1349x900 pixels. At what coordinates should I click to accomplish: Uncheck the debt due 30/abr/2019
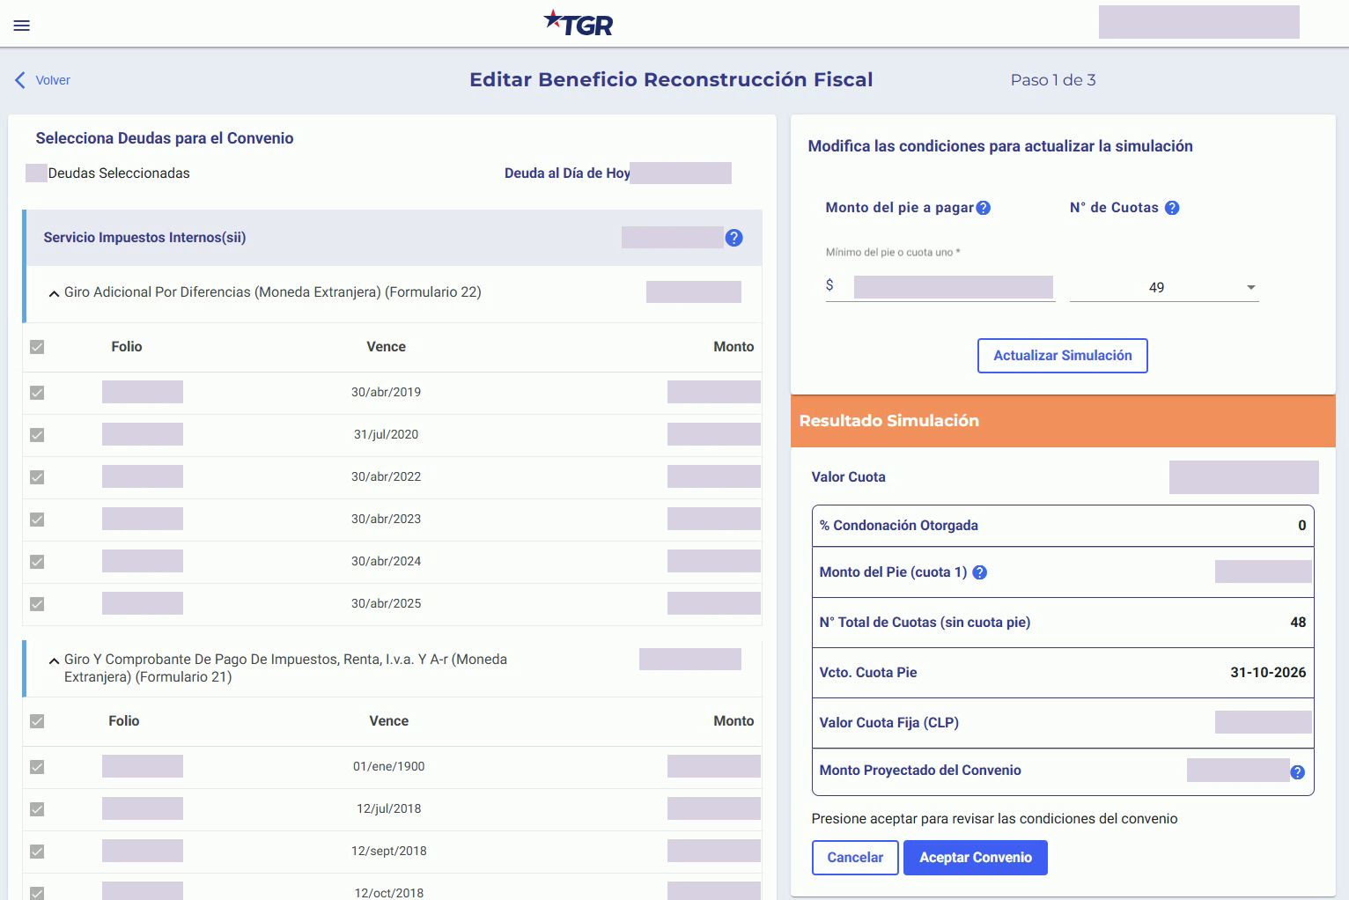[x=37, y=393]
